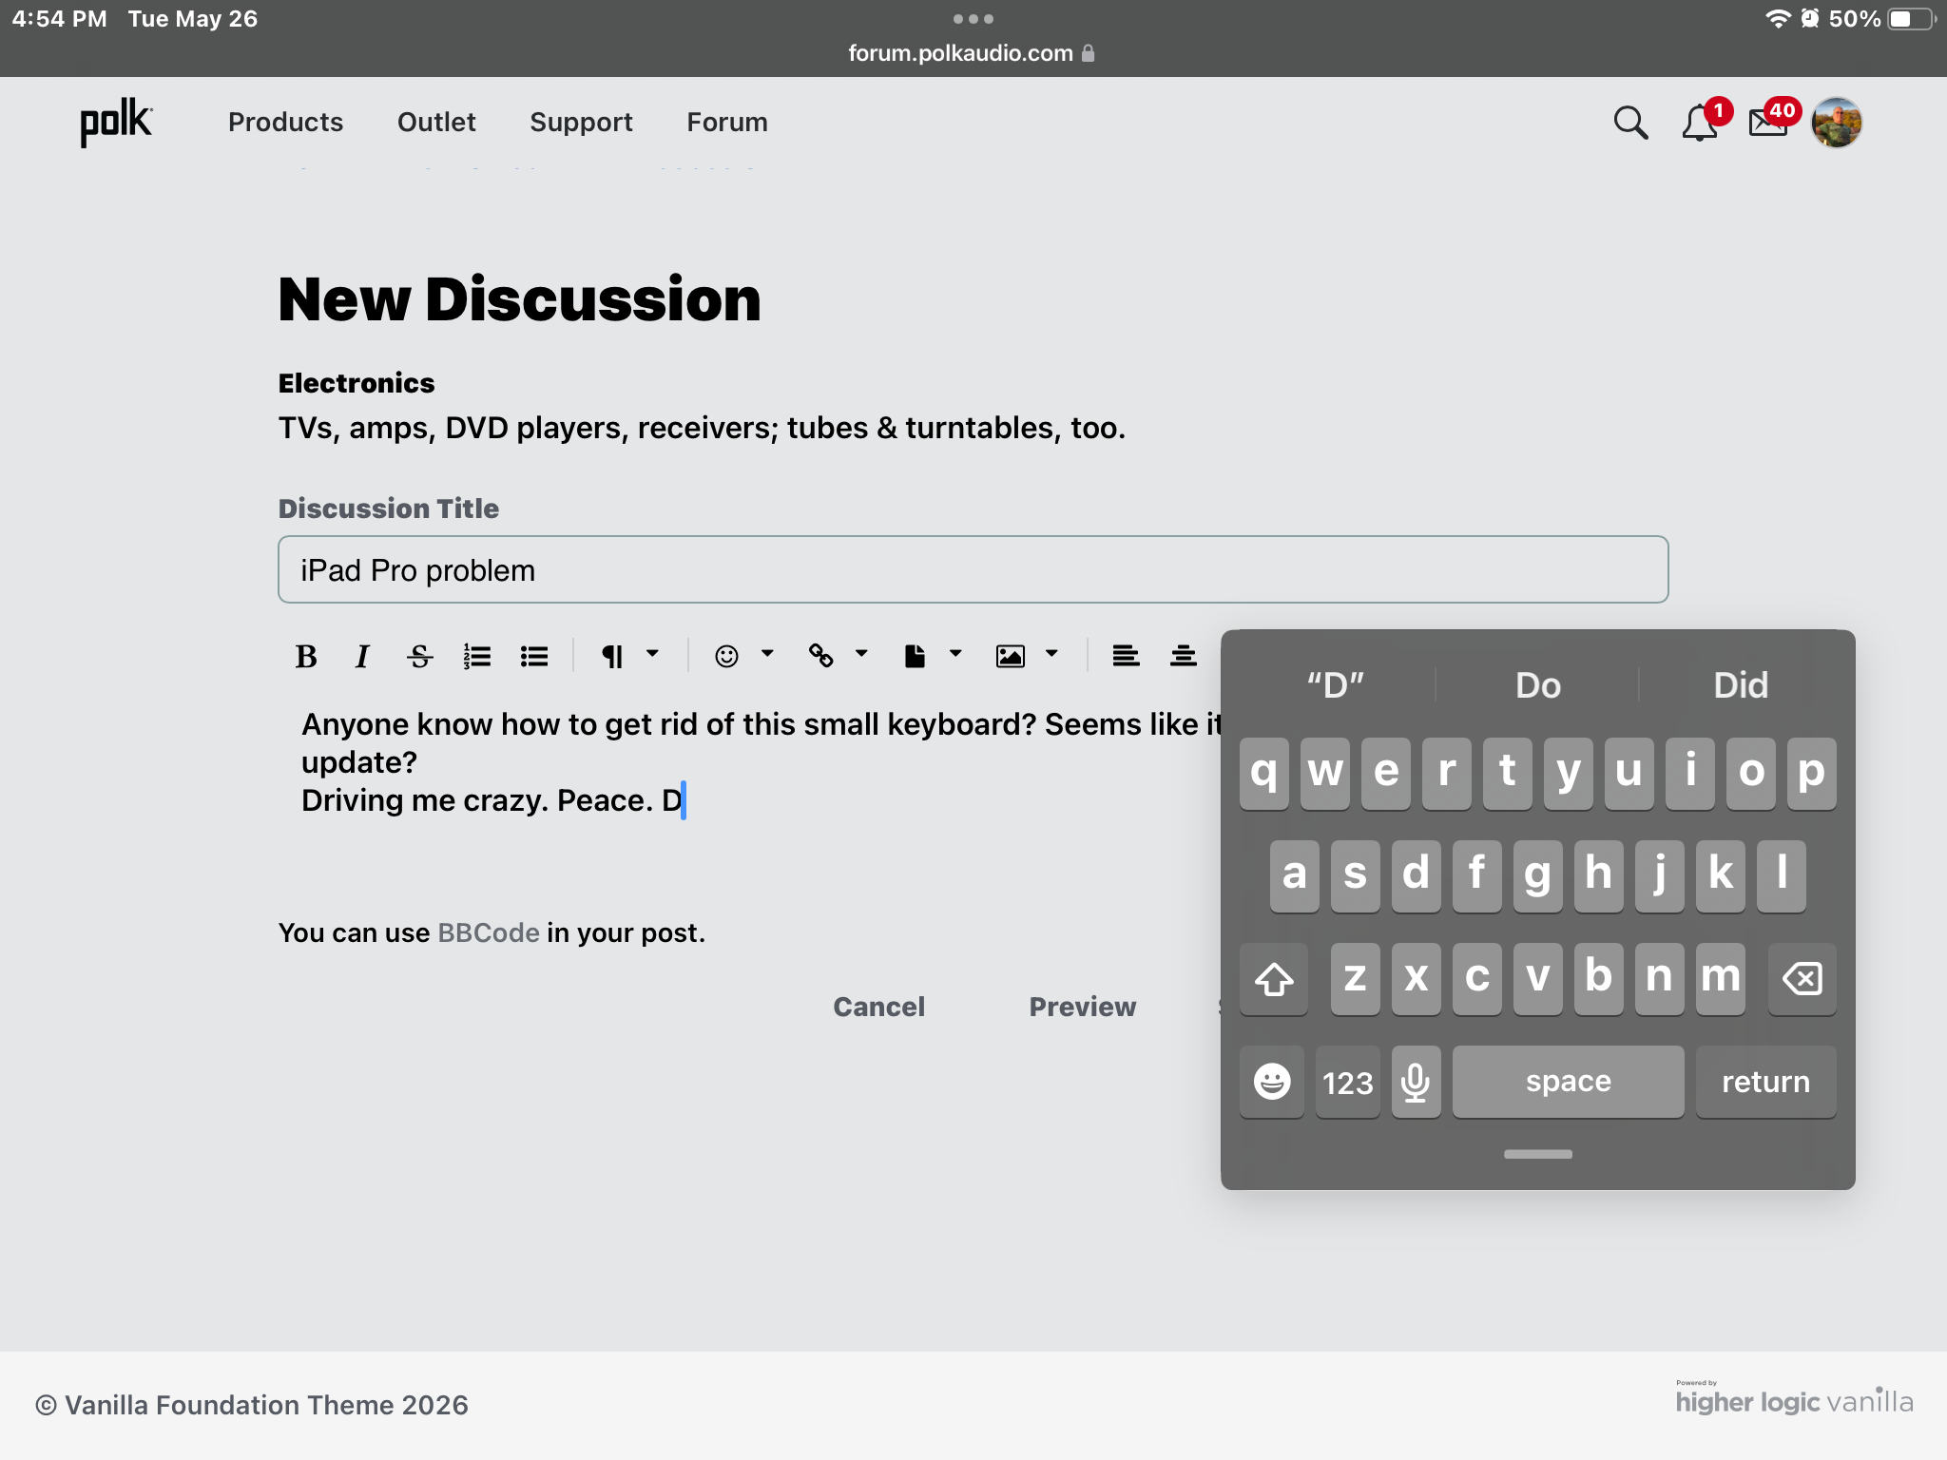This screenshot has width=1947, height=1460.
Task: Expand the file attachment dropdown arrow
Action: pos(955,654)
